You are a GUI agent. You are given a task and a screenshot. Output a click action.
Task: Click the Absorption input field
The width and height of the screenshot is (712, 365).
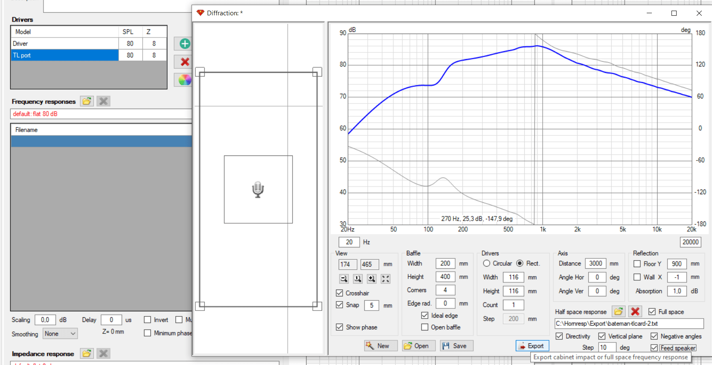pos(677,291)
